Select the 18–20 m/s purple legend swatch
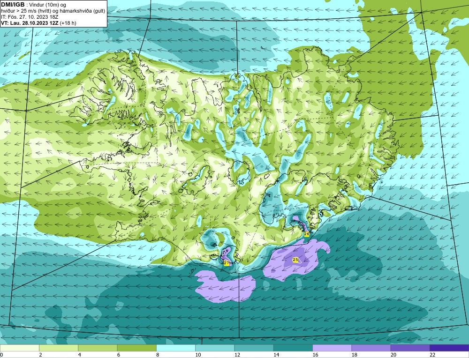This screenshot has height=358, width=469. (x=371, y=348)
